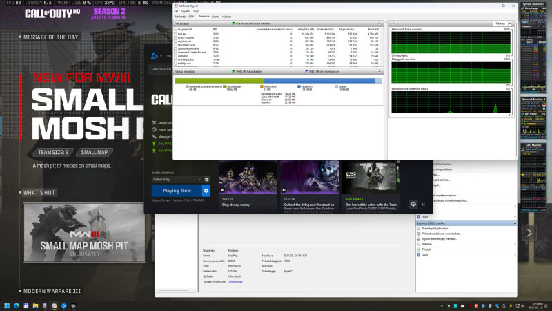Image resolution: width=552 pixels, height=311 pixels.
Task: Collapse graph pane arrow in Resource Monitor
Action: pos(393,23)
